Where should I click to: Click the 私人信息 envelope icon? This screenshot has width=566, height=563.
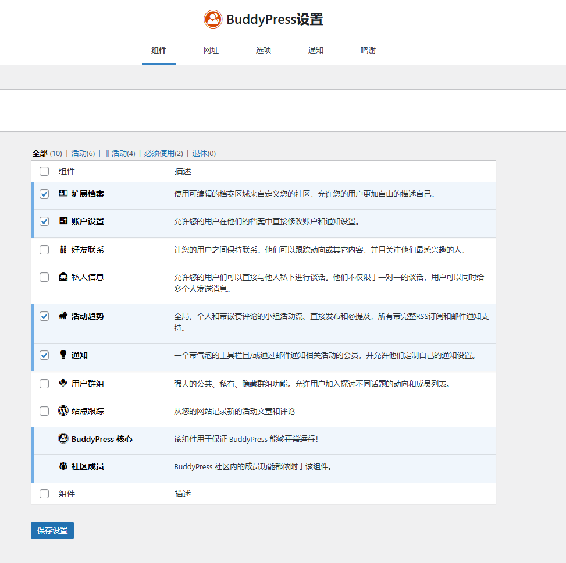pyautogui.click(x=63, y=277)
